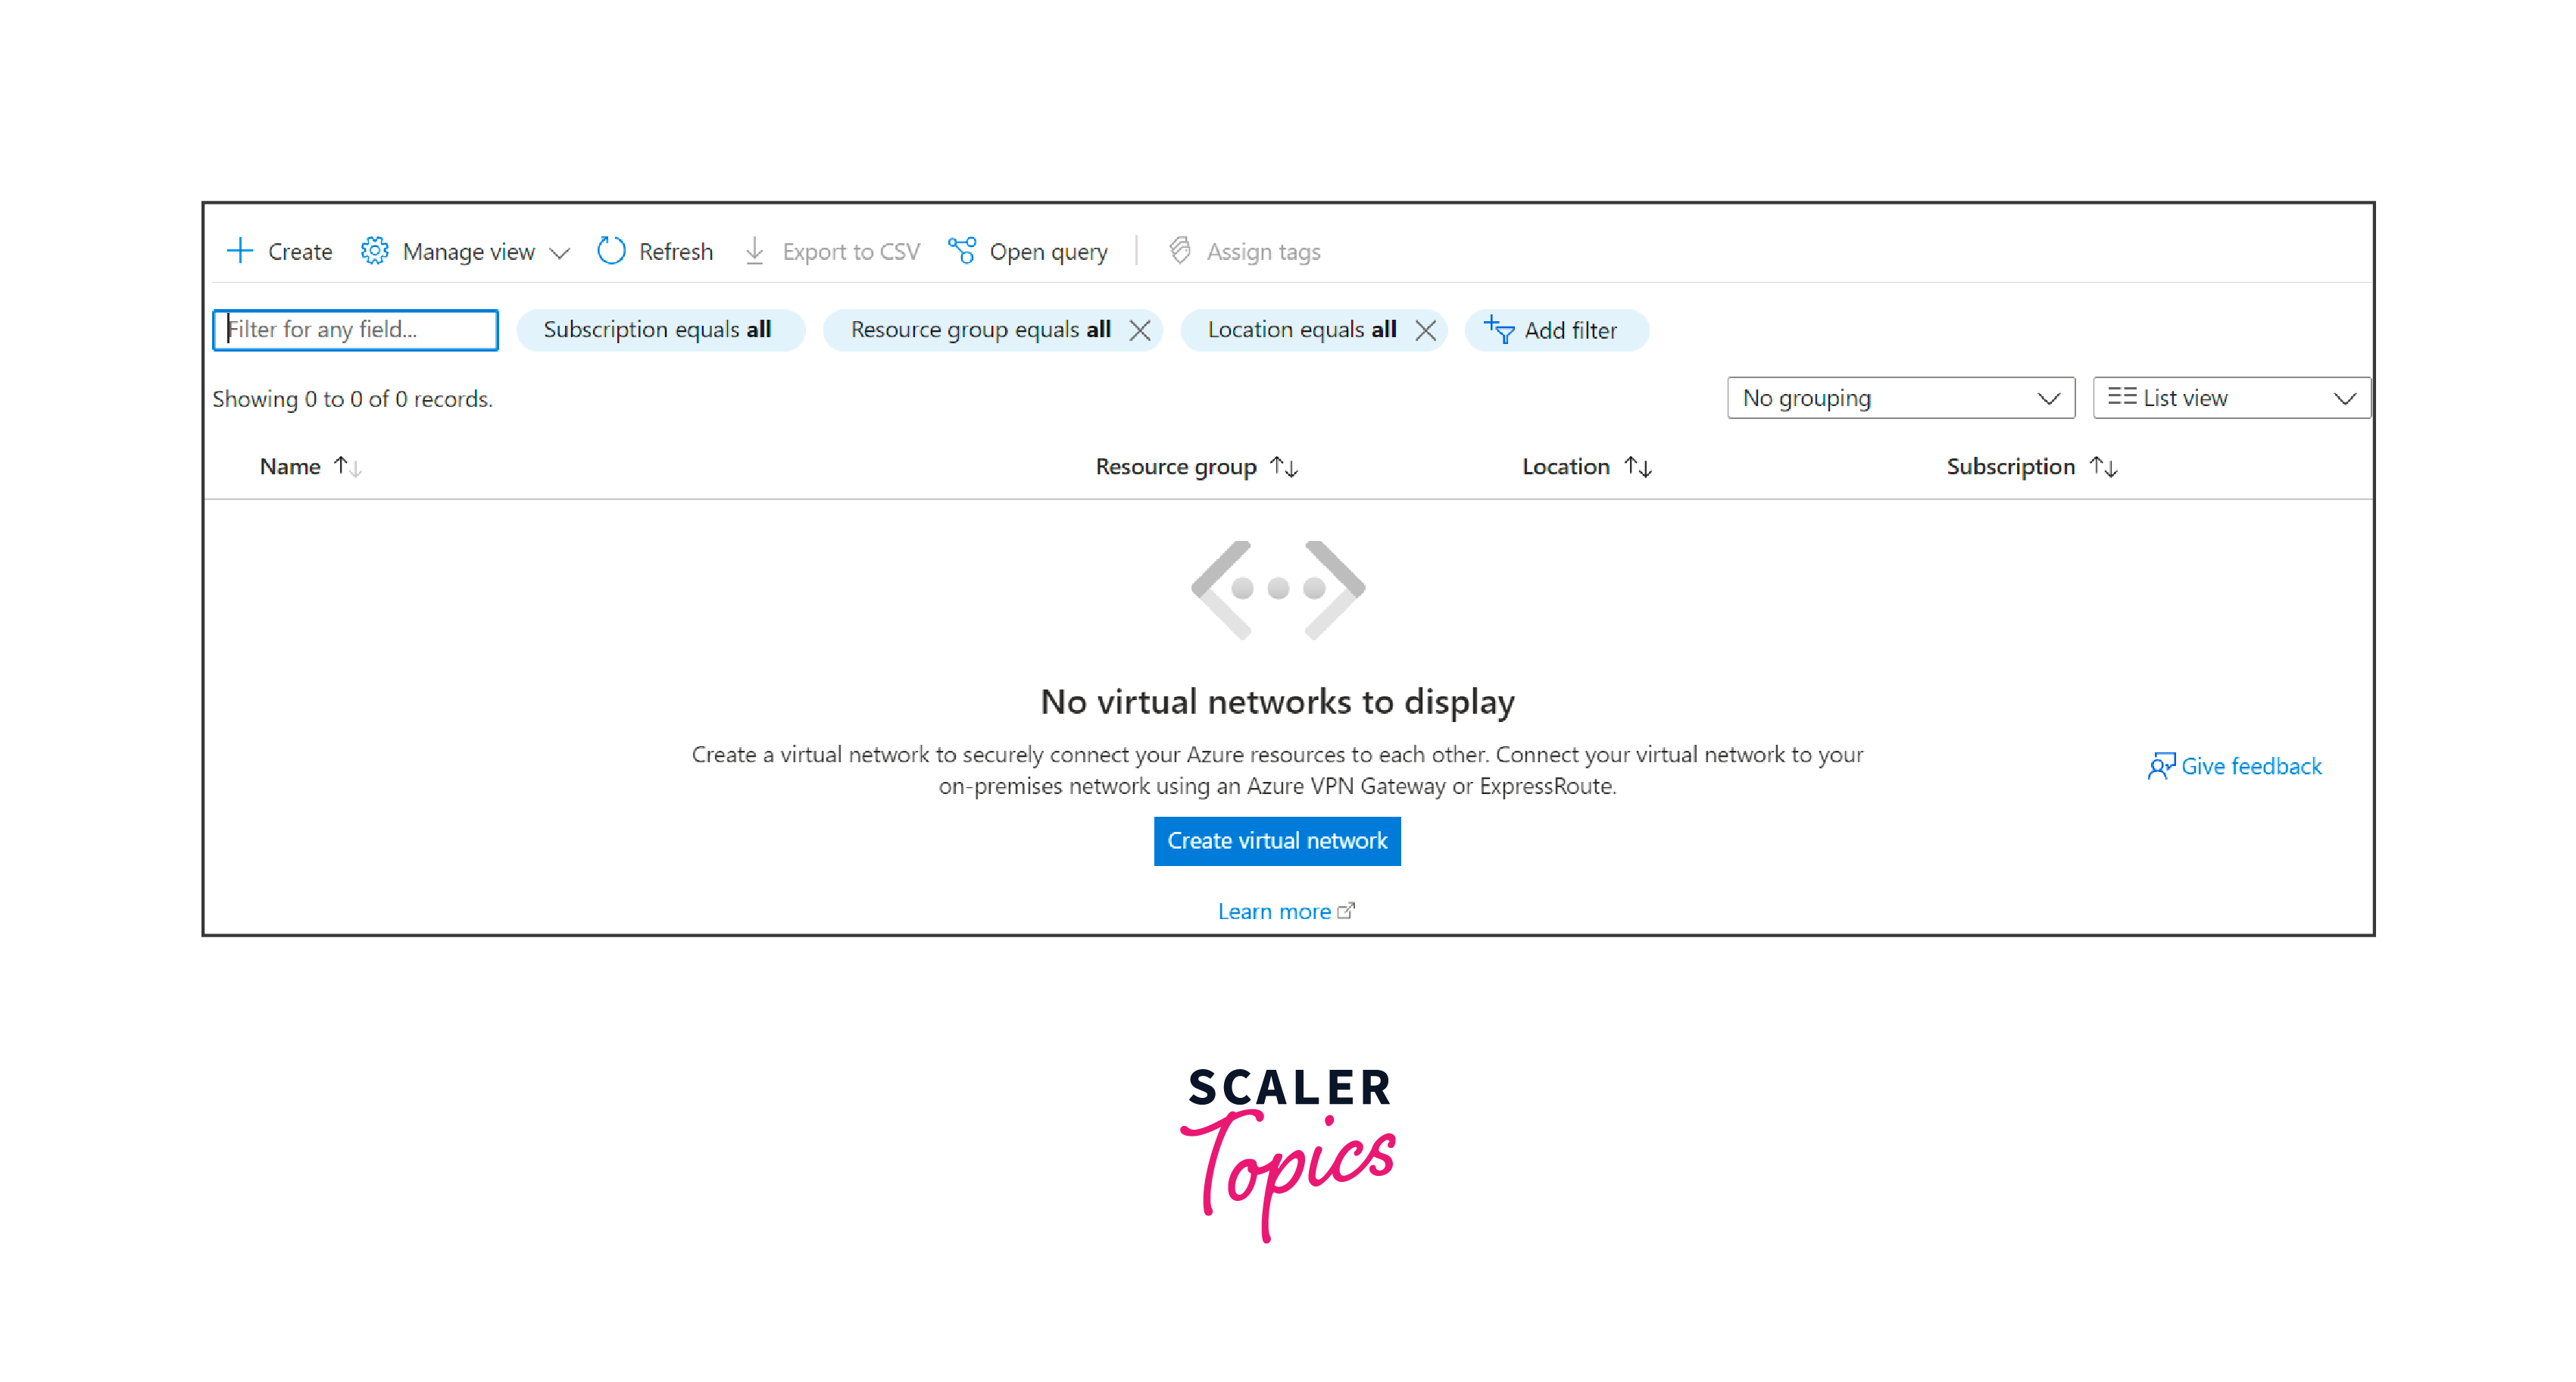Click the Open query icon
This screenshot has width=2576, height=1382.
[961, 252]
